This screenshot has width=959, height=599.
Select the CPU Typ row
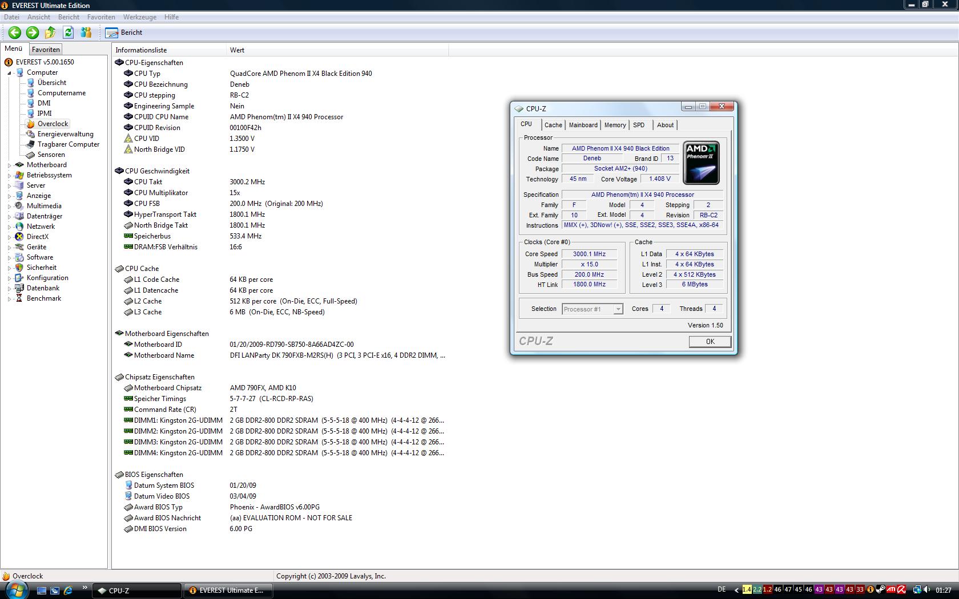pos(280,74)
